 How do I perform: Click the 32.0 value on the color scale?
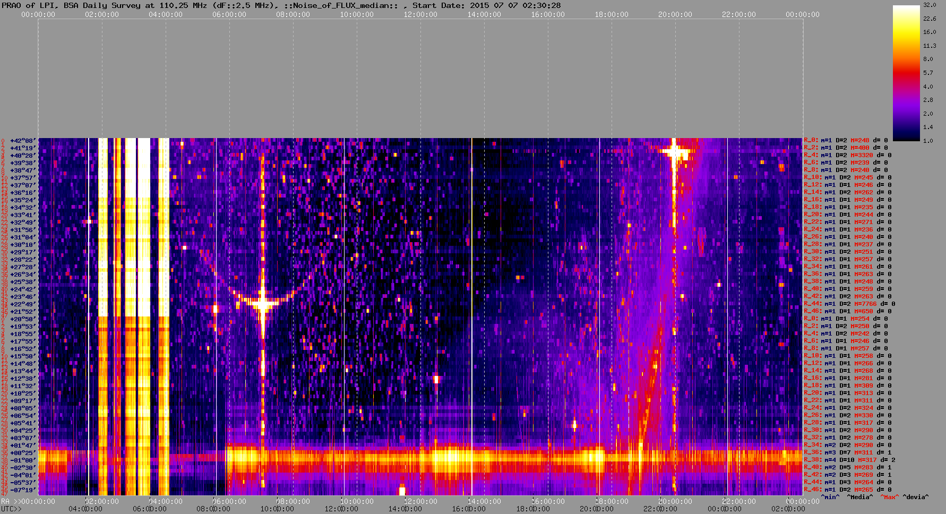930,5
